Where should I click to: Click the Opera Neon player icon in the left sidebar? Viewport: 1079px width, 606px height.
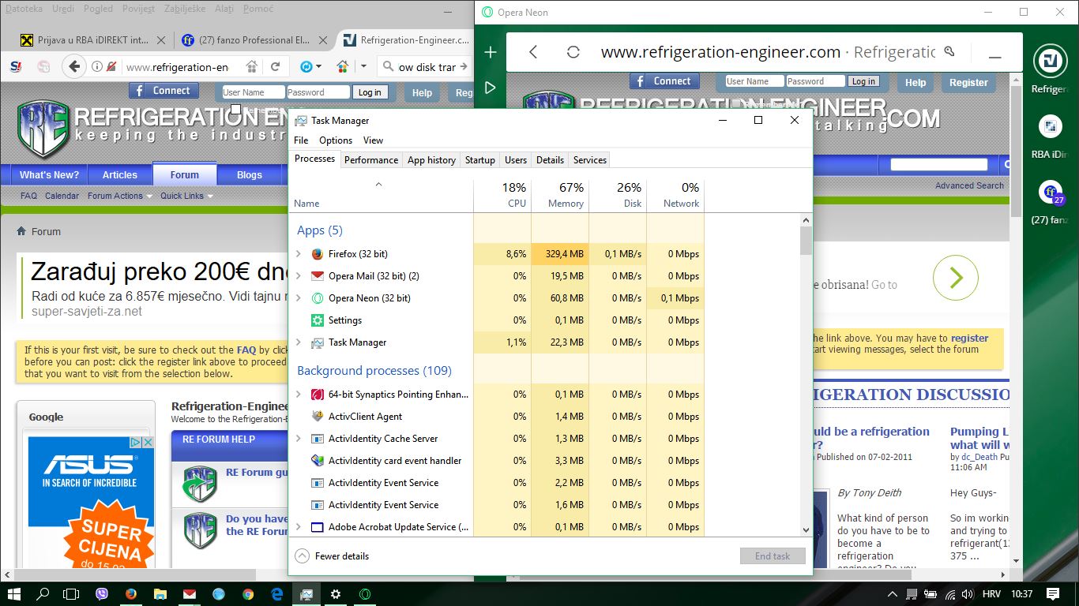click(x=491, y=88)
